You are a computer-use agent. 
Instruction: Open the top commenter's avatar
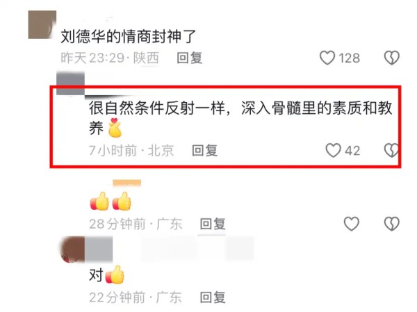click(42, 24)
